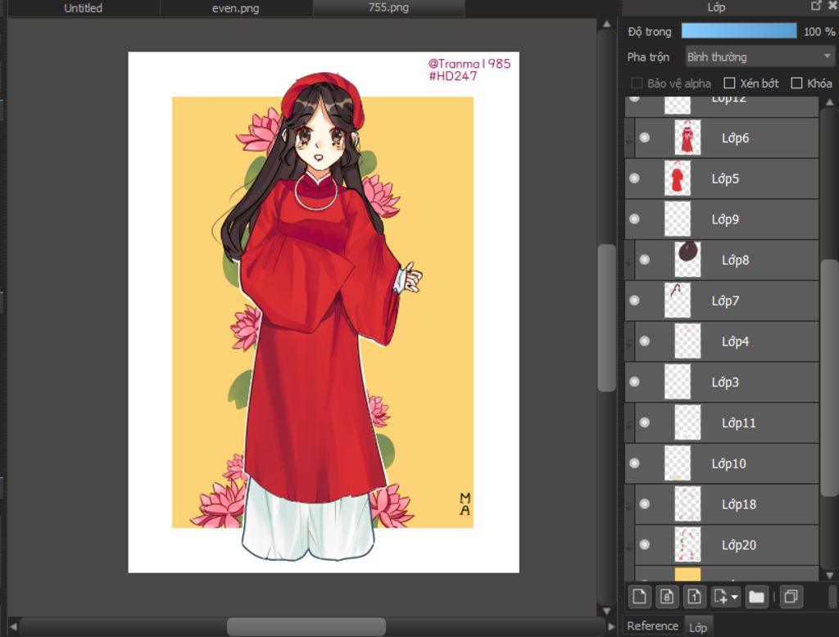Open the add special layer dropdown arrow
This screenshot has width=839, height=637.
pos(735,597)
